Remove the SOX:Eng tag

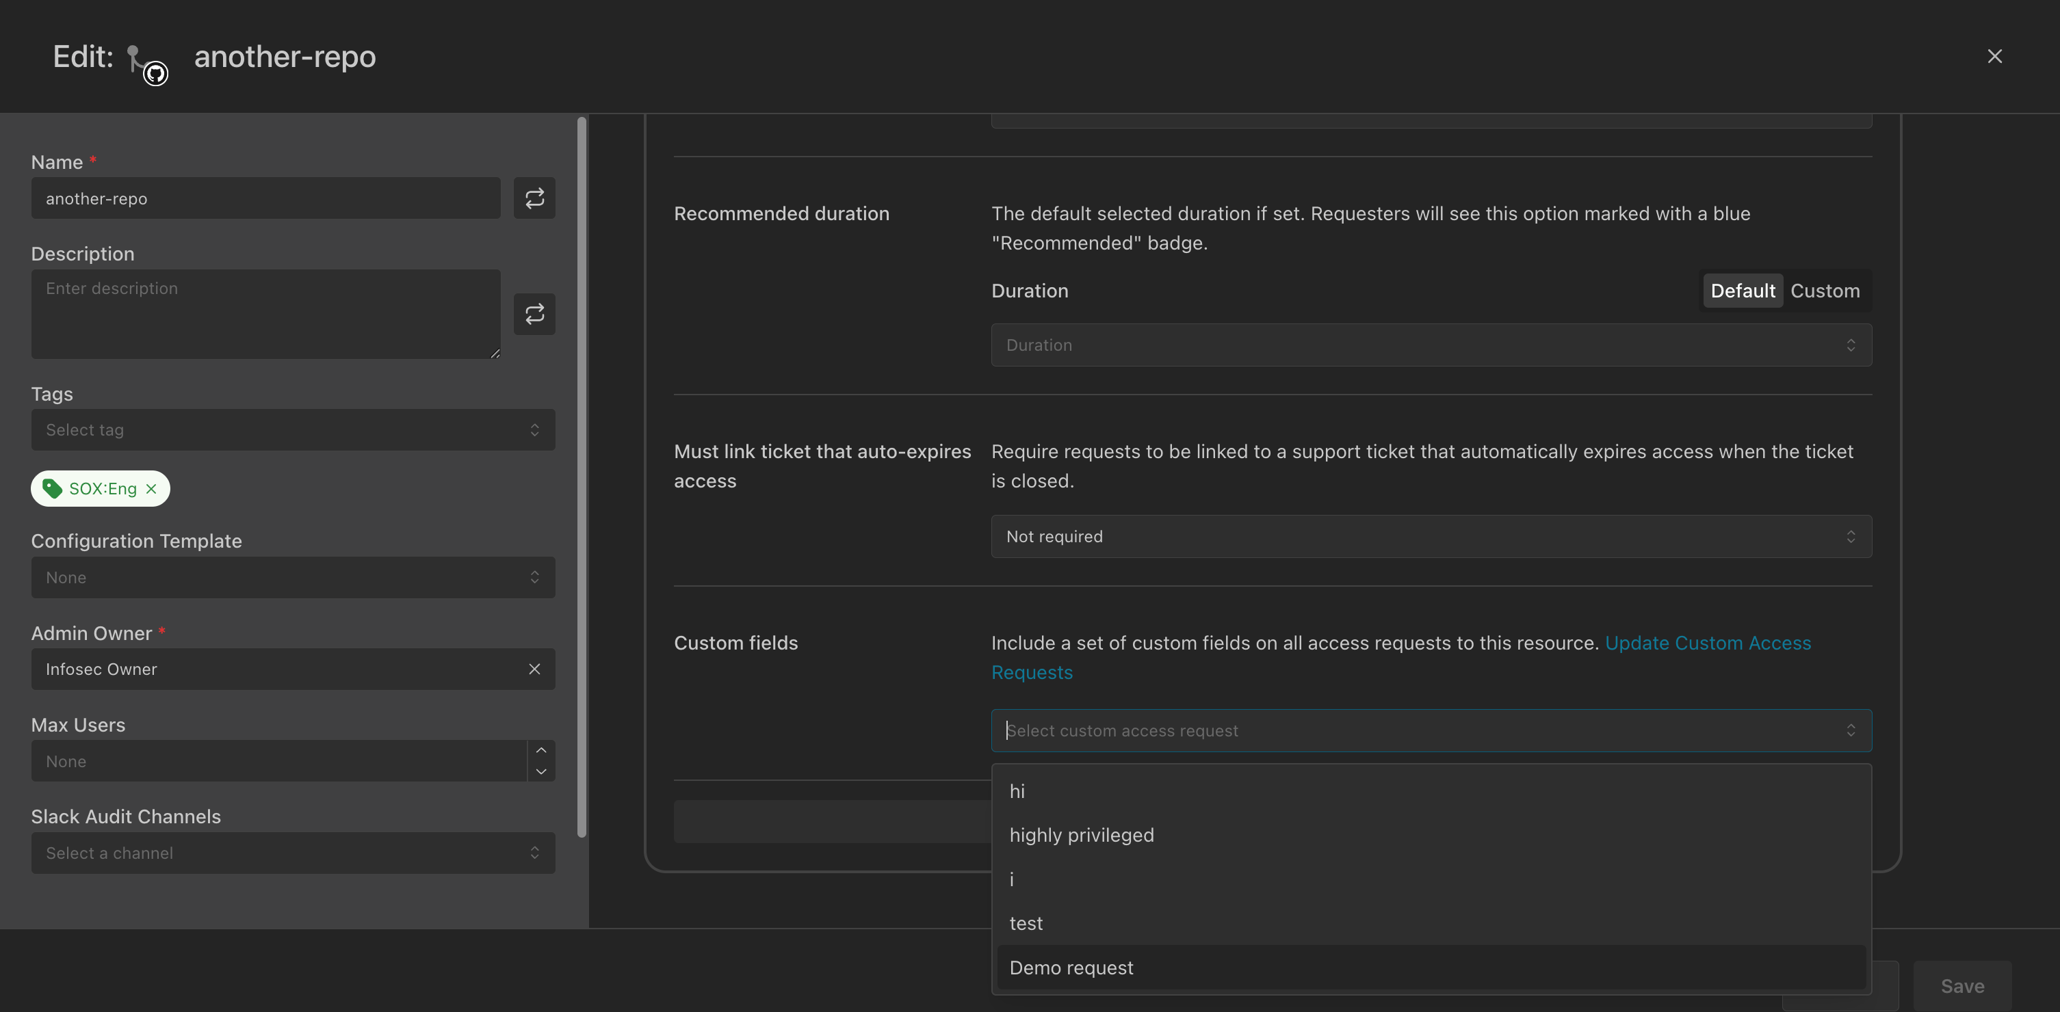click(x=151, y=488)
